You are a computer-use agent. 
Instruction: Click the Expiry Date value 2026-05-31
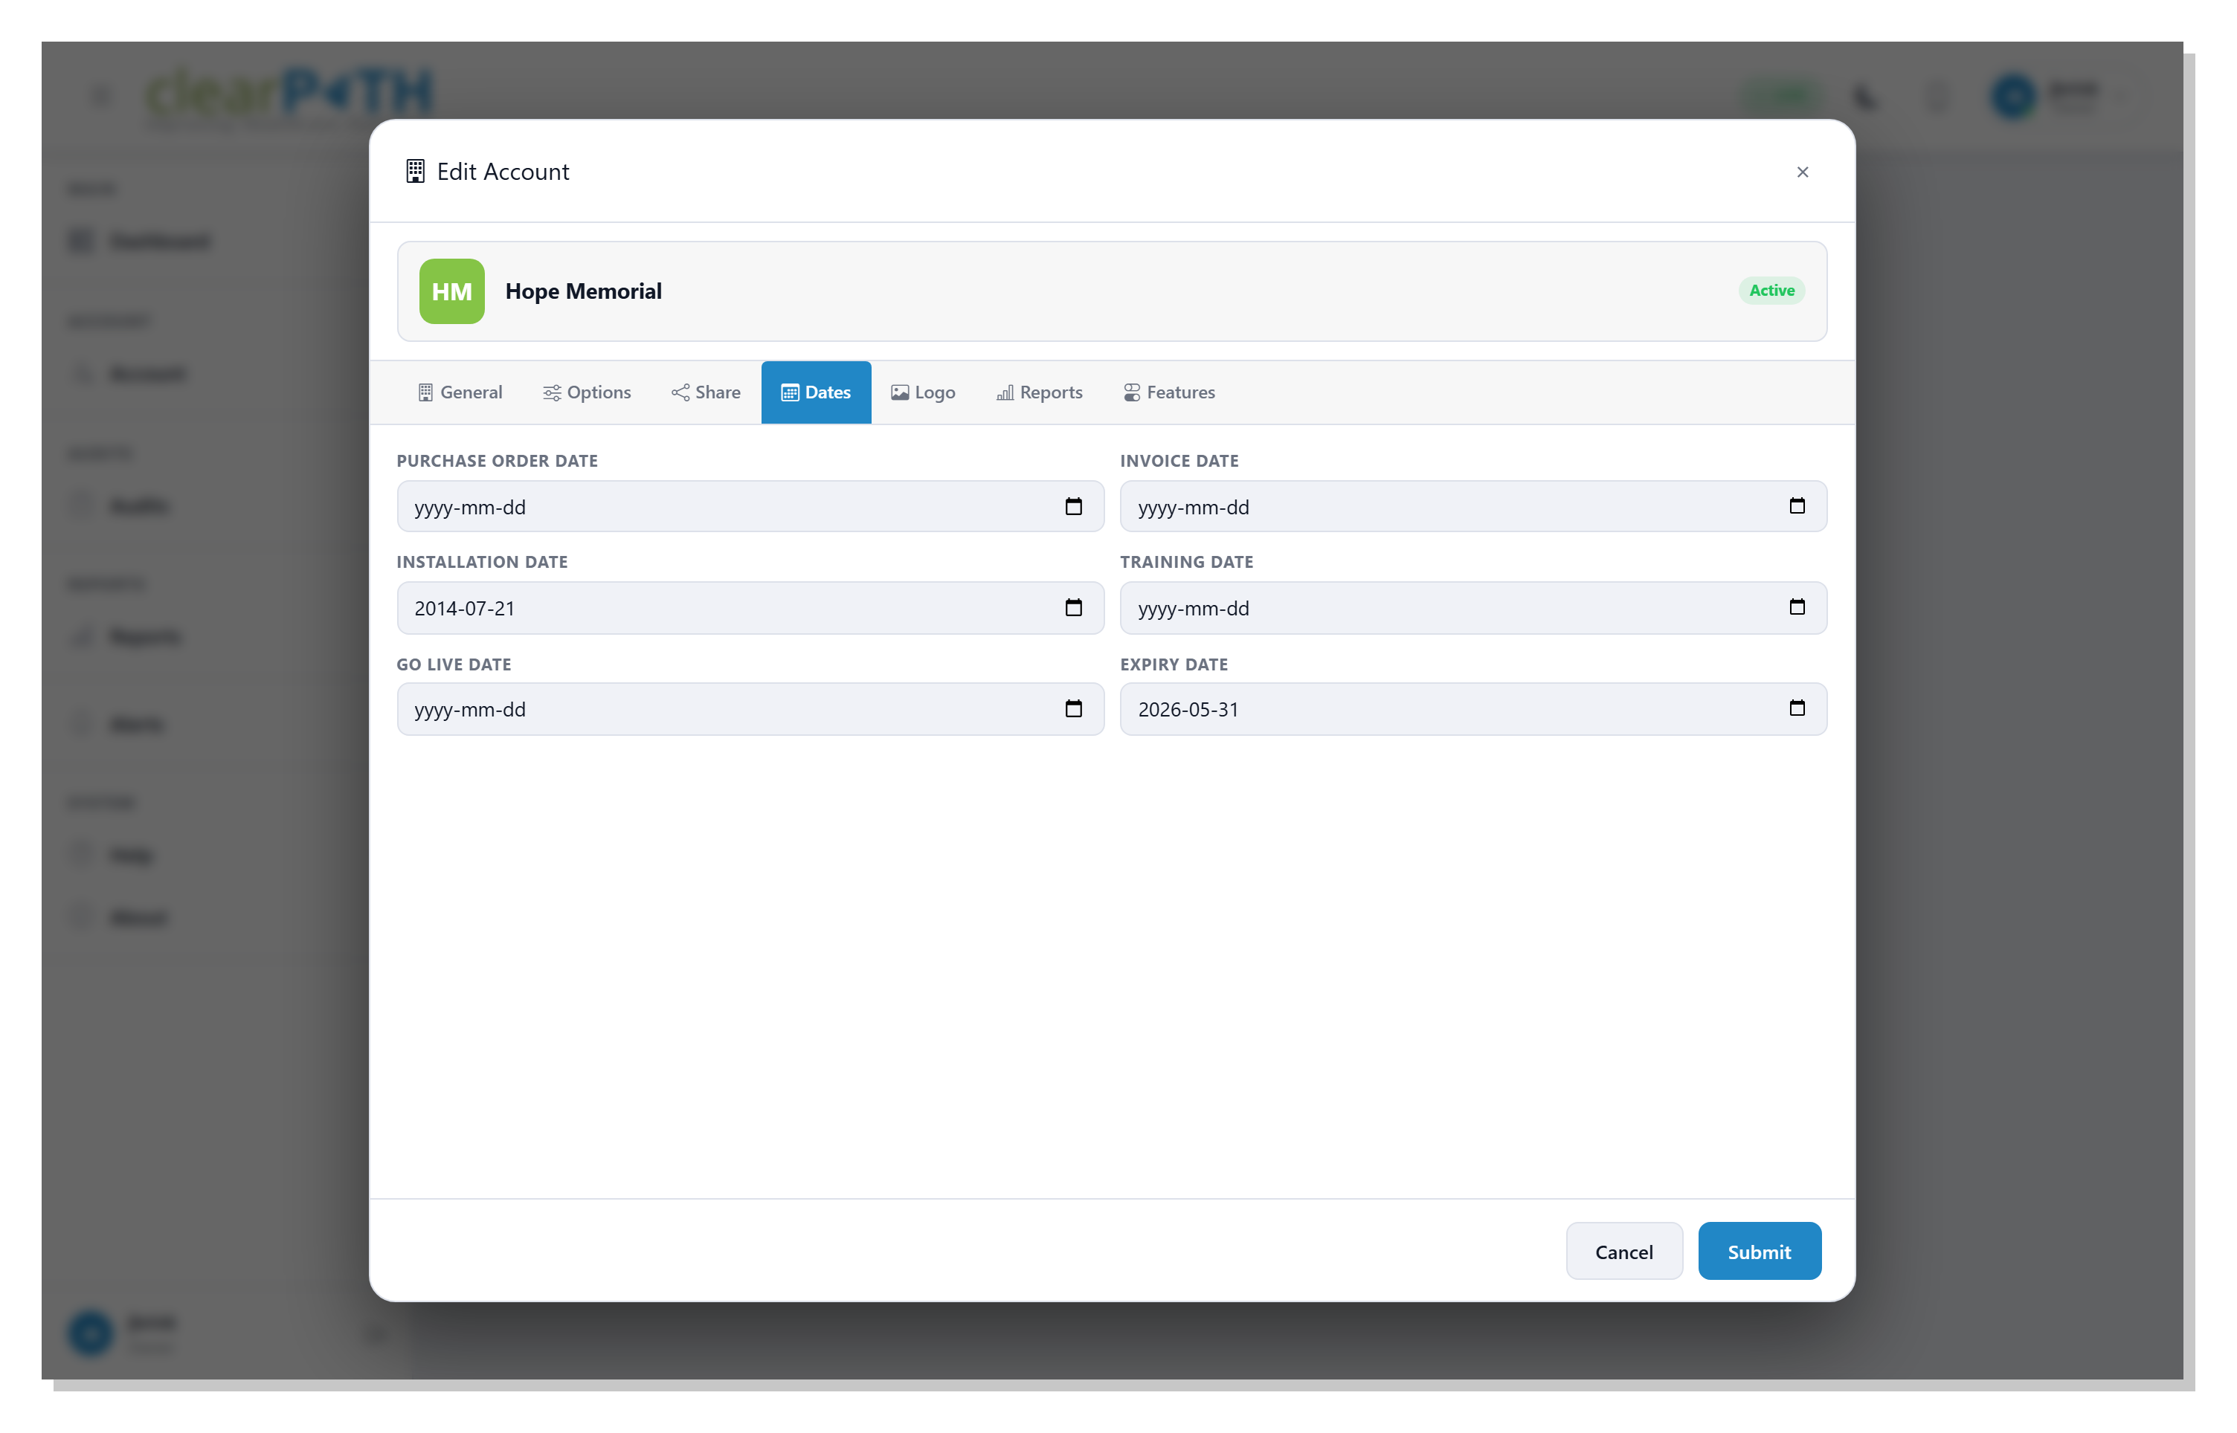(1188, 710)
